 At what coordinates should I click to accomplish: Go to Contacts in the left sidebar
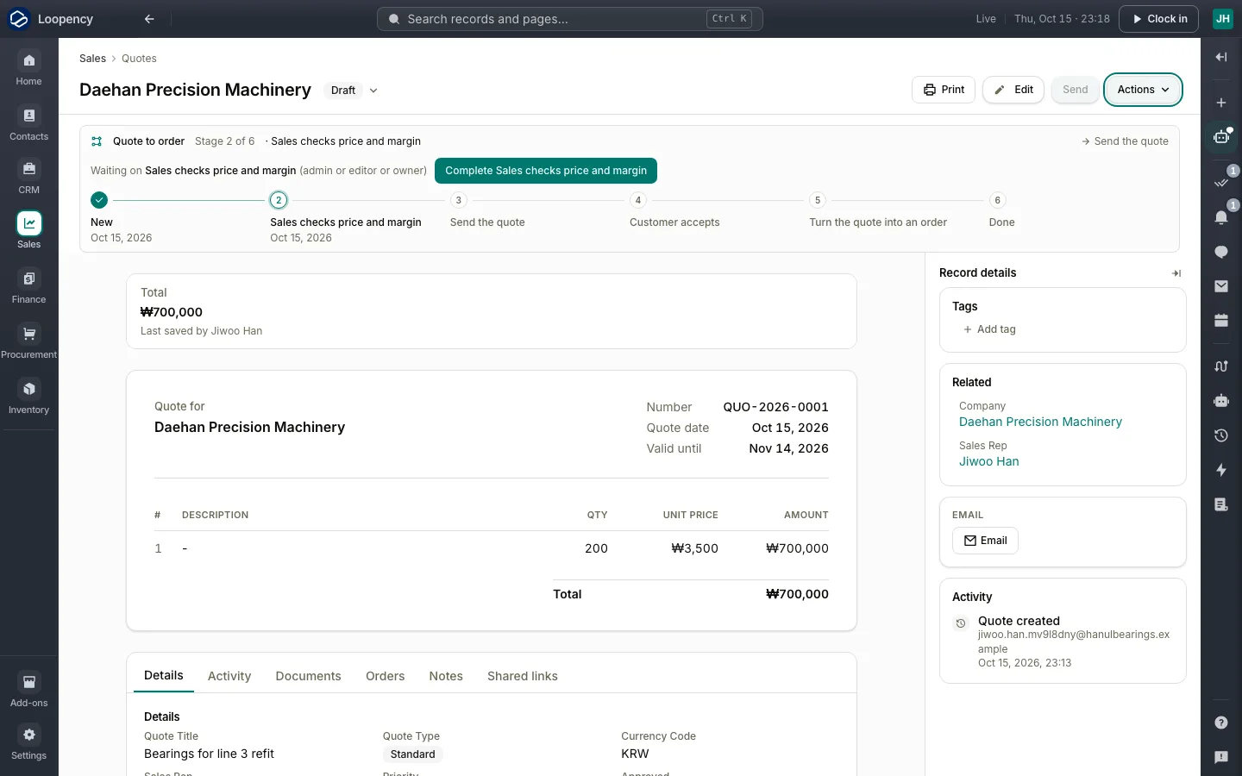28,123
